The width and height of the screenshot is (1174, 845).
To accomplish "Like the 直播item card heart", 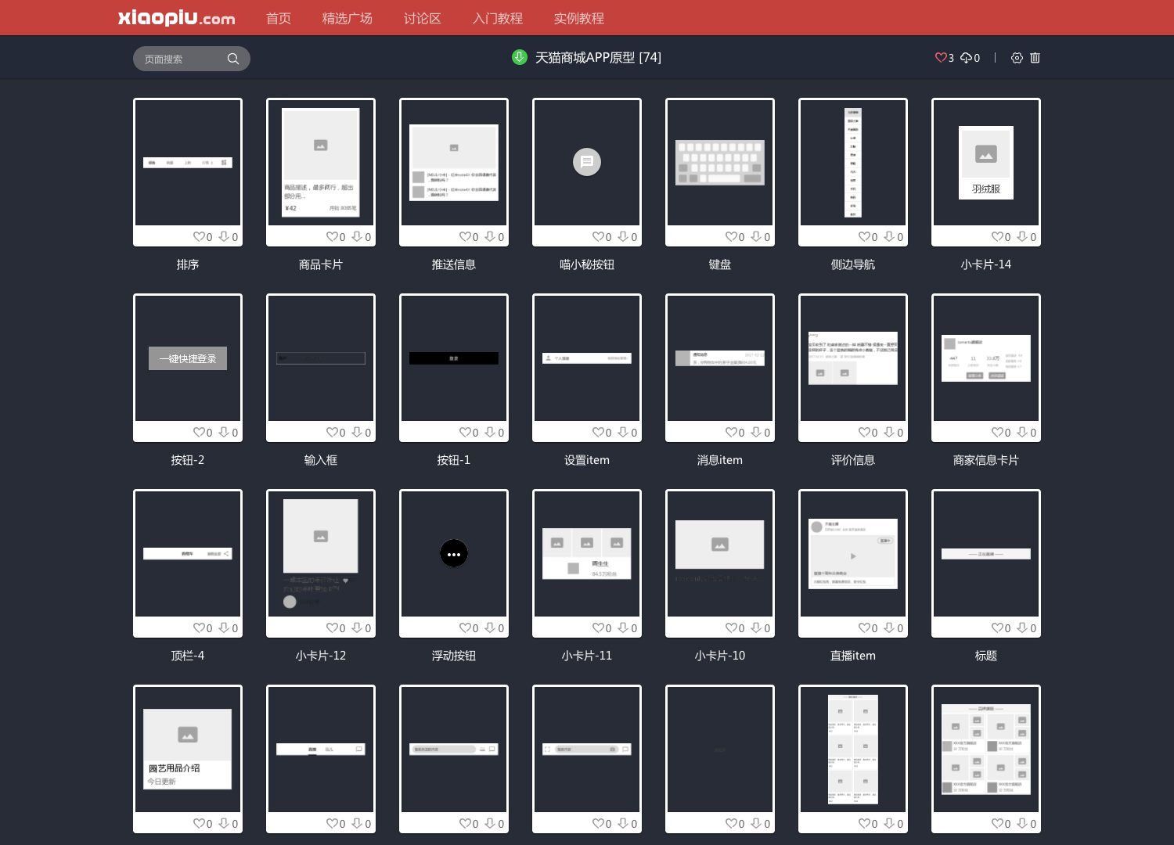I will tap(864, 627).
